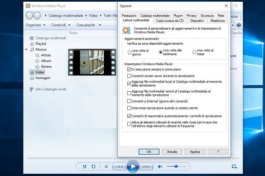This screenshot has height=176, width=265.
Task: Click the Back navigation arrow in Media Player
Action: [30, 16]
